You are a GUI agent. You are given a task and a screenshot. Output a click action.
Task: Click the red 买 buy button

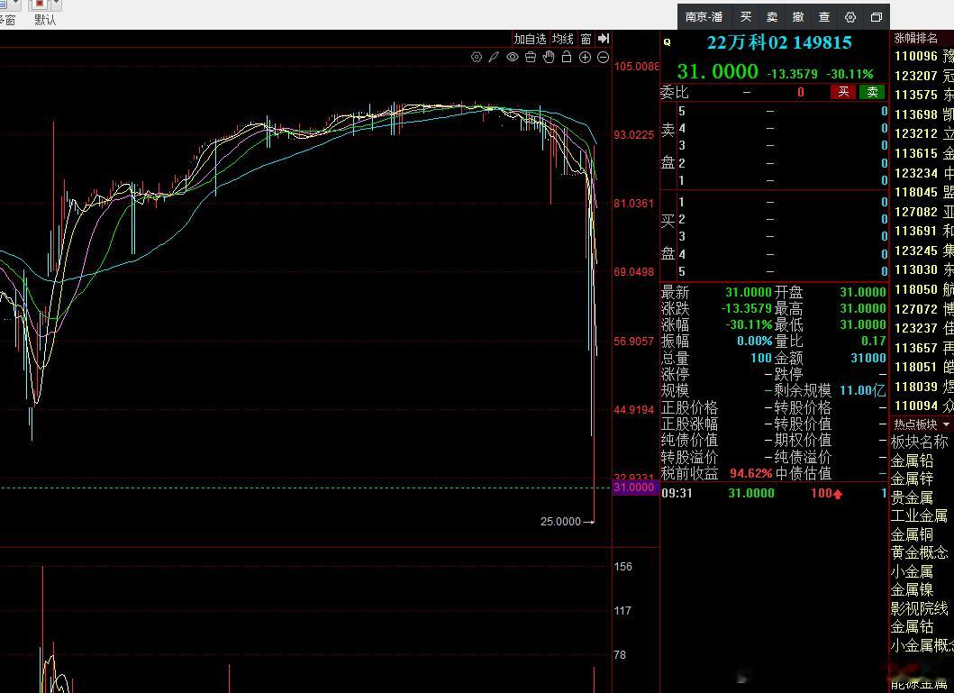843,92
